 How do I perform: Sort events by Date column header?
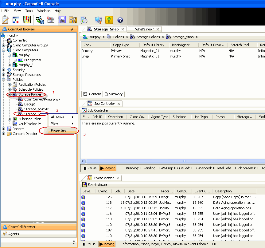point(142,191)
